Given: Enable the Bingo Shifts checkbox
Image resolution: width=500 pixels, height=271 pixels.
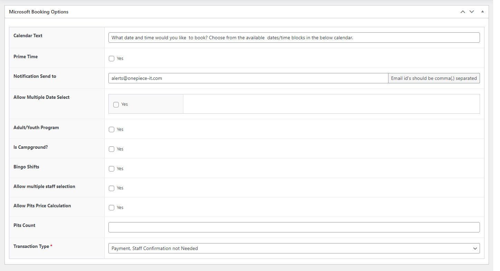Looking at the screenshot, I should (112, 169).
